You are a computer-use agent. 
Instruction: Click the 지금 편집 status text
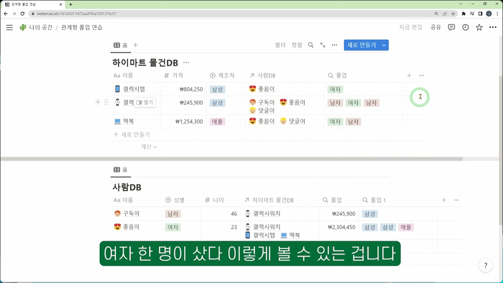tap(411, 27)
